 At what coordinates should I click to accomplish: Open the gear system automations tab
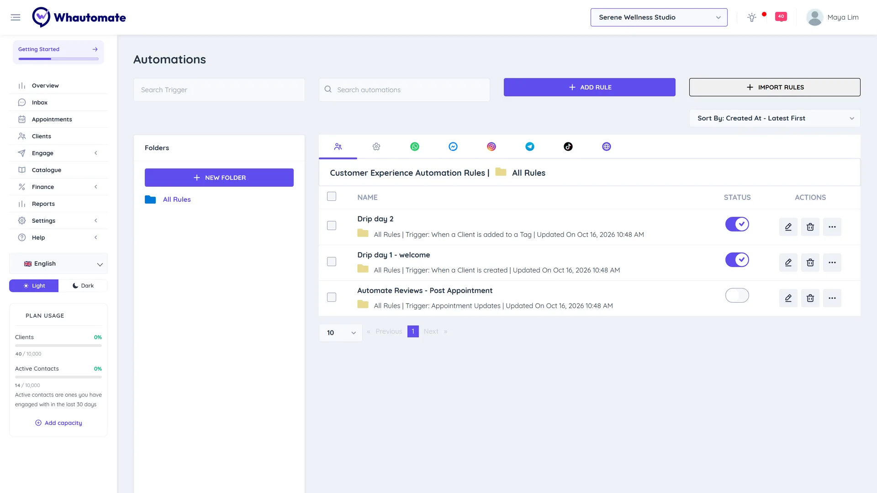376,147
